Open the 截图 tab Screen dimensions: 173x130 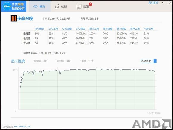click(83, 7)
